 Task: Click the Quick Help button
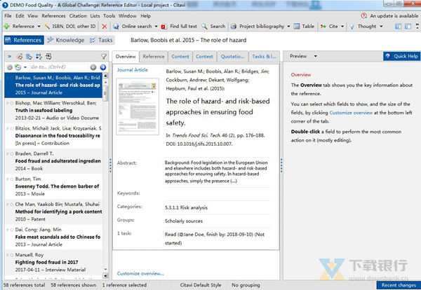coord(401,56)
